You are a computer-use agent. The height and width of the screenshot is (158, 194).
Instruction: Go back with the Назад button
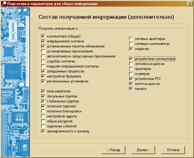(114, 150)
